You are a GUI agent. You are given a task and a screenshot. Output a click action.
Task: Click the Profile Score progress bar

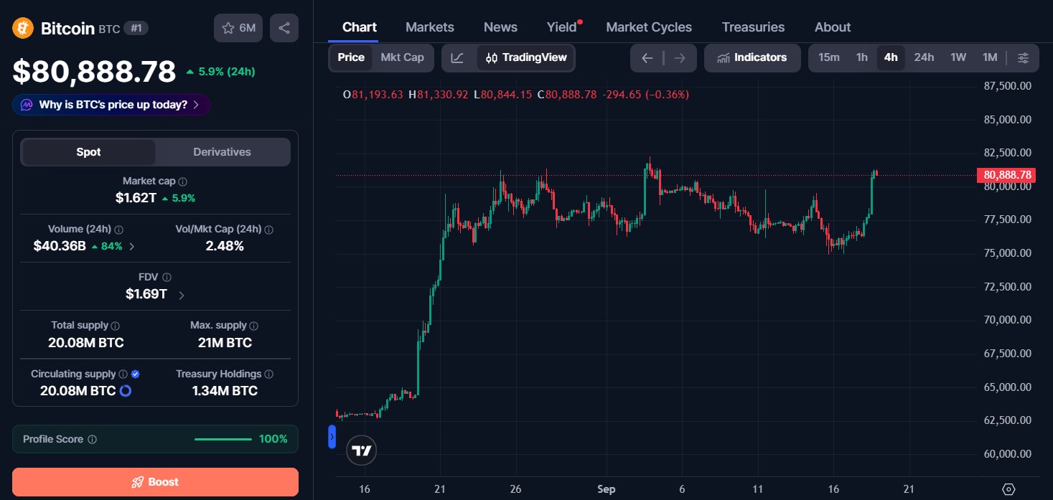pos(223,439)
